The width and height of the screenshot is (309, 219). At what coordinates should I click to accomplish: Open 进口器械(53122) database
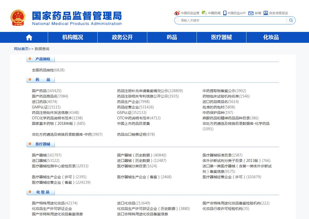click(x=46, y=161)
